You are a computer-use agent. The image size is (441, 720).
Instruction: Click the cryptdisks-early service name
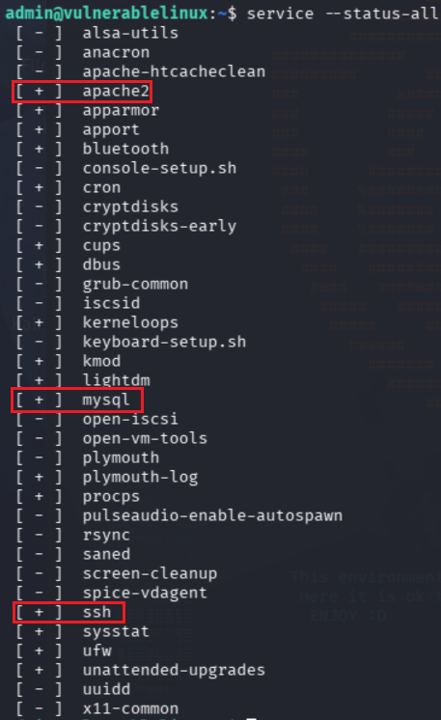[159, 226]
